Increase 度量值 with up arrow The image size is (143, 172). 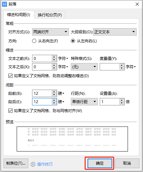(x=122, y=65)
